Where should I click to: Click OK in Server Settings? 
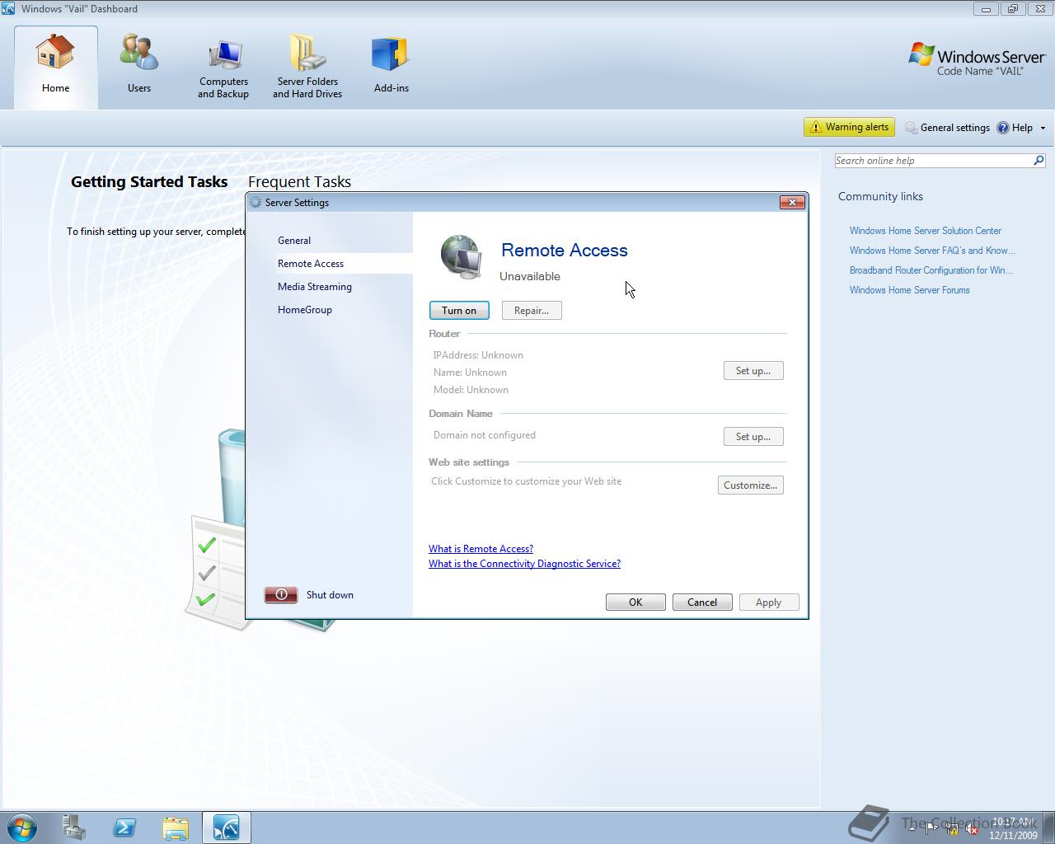click(635, 603)
